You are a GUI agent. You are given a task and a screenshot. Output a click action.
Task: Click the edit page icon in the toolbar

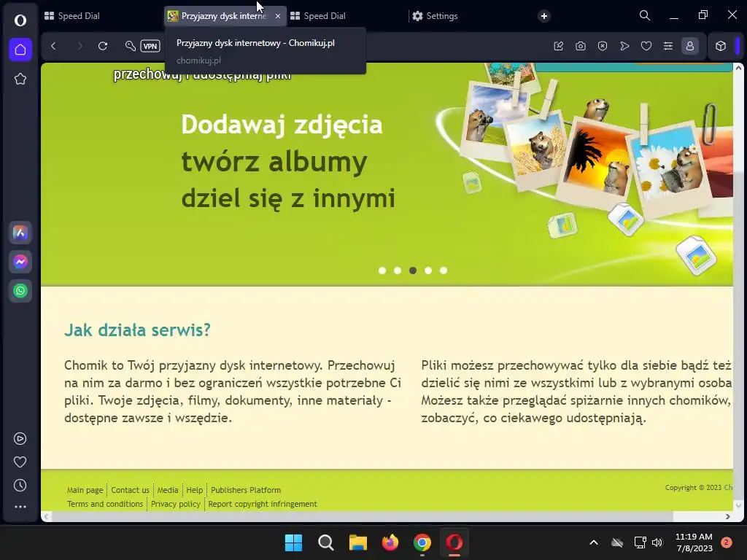pos(559,46)
